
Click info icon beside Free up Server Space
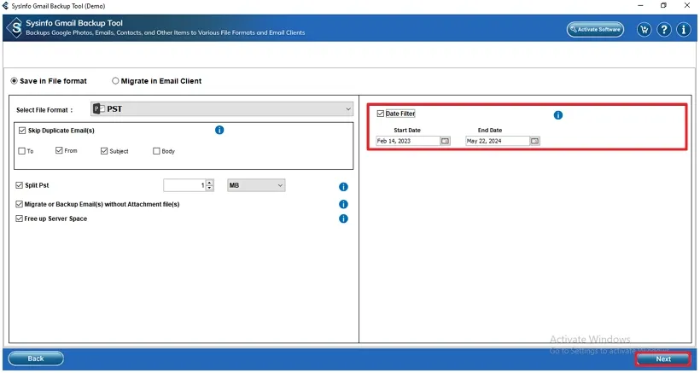click(x=343, y=219)
